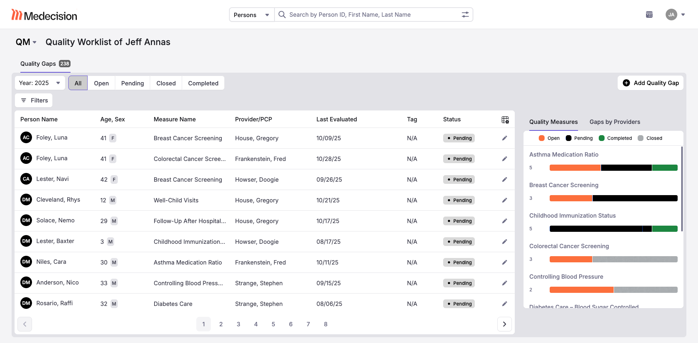Expand the QM module dropdown
Viewport: 698px width, 343px height.
click(26, 42)
